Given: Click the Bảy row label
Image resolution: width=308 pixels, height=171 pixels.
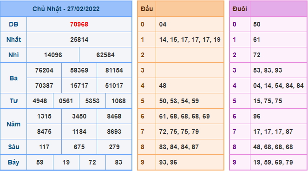Looking at the screenshot, I should click(13, 162).
